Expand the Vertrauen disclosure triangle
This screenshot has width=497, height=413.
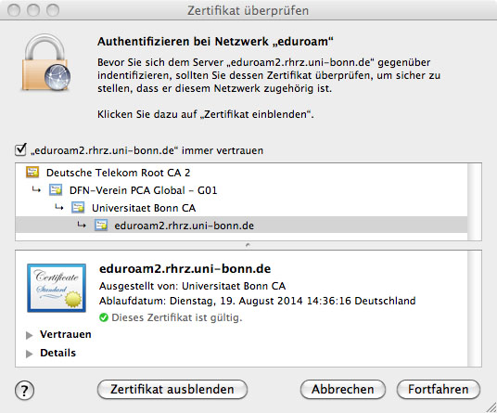click(x=29, y=335)
